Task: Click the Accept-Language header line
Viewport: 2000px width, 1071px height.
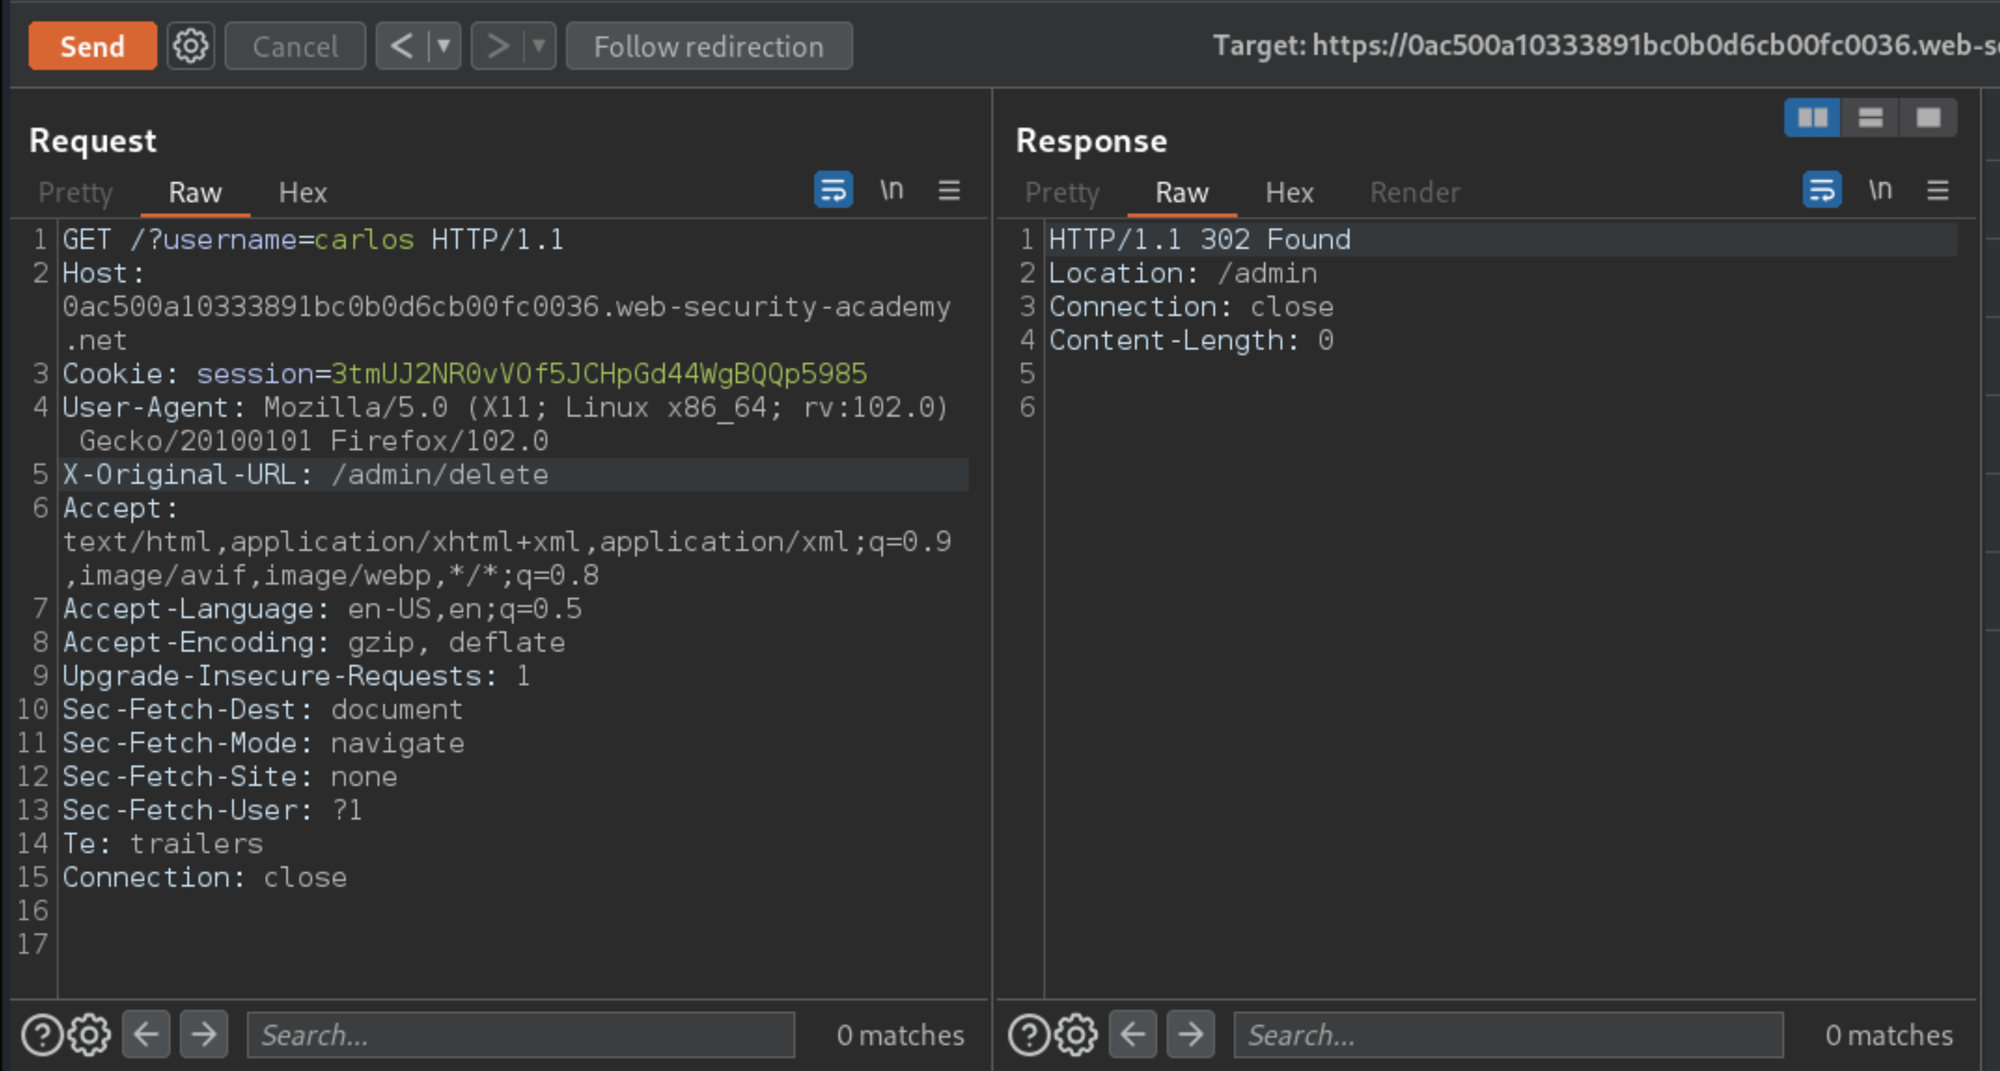Action: coord(322,608)
